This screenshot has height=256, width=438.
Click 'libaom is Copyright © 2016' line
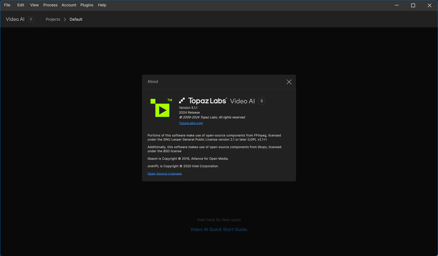tap(188, 159)
